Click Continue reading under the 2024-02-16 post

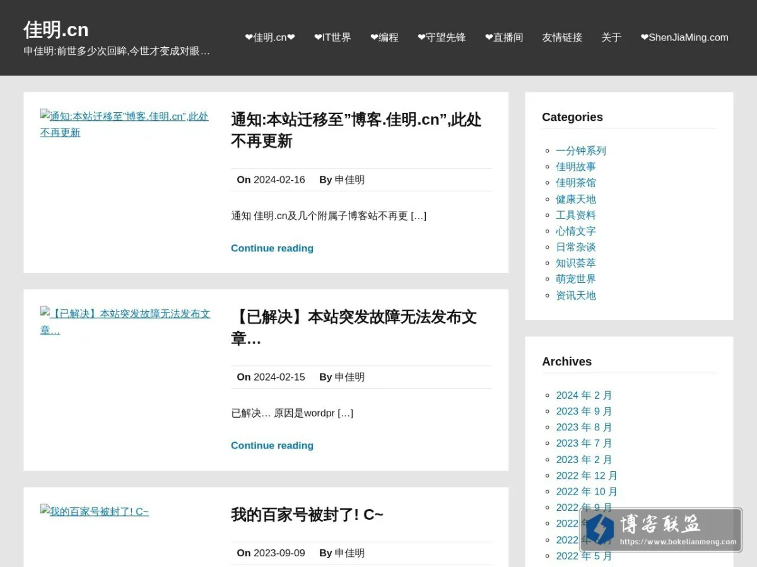[x=272, y=248]
